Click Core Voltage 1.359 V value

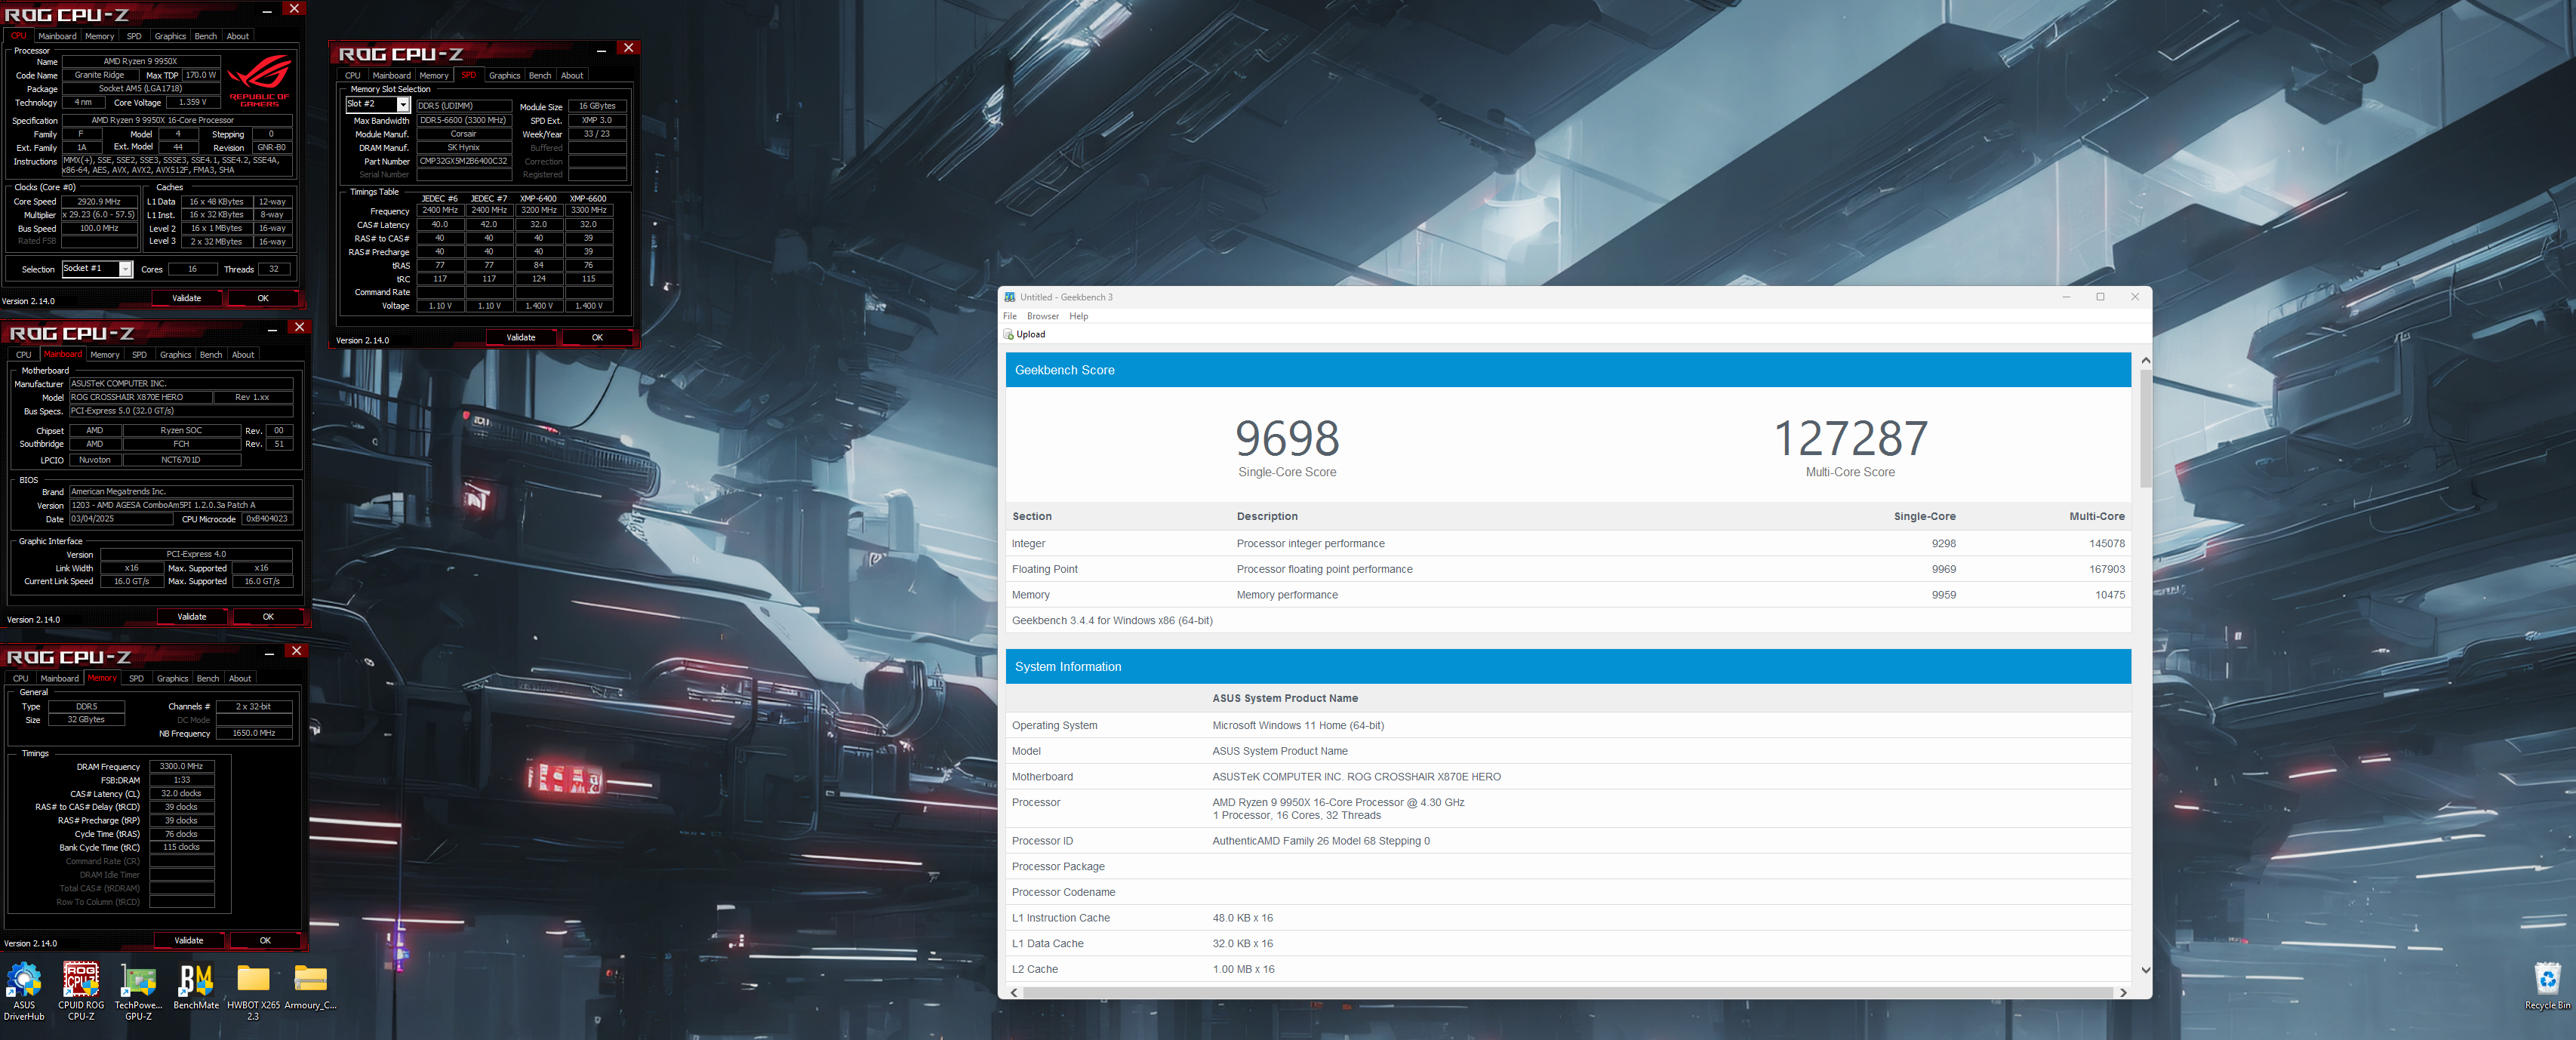193,102
